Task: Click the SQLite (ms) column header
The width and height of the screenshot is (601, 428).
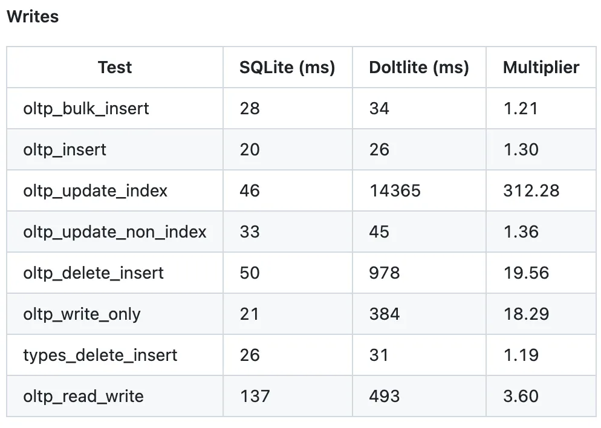Action: pyautogui.click(x=287, y=67)
